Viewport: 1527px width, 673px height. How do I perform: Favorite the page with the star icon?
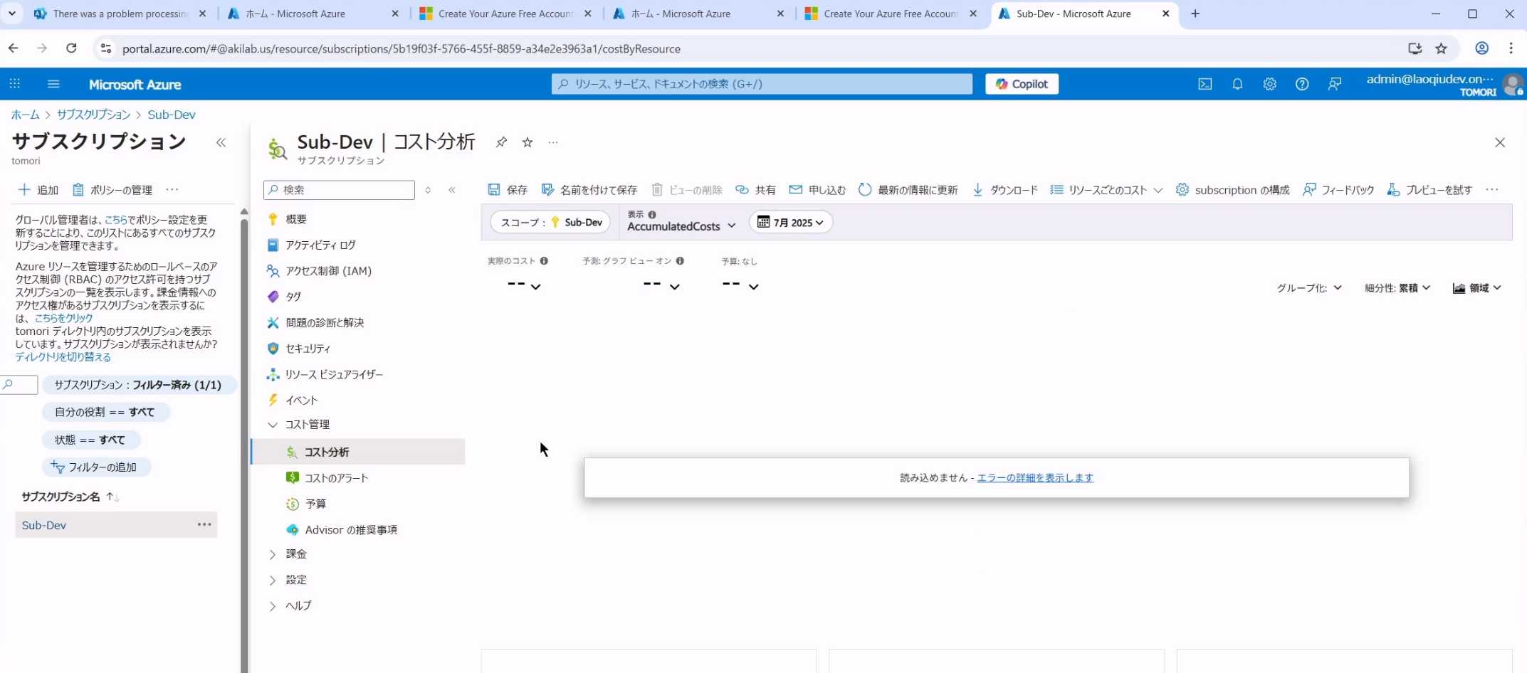pos(528,142)
